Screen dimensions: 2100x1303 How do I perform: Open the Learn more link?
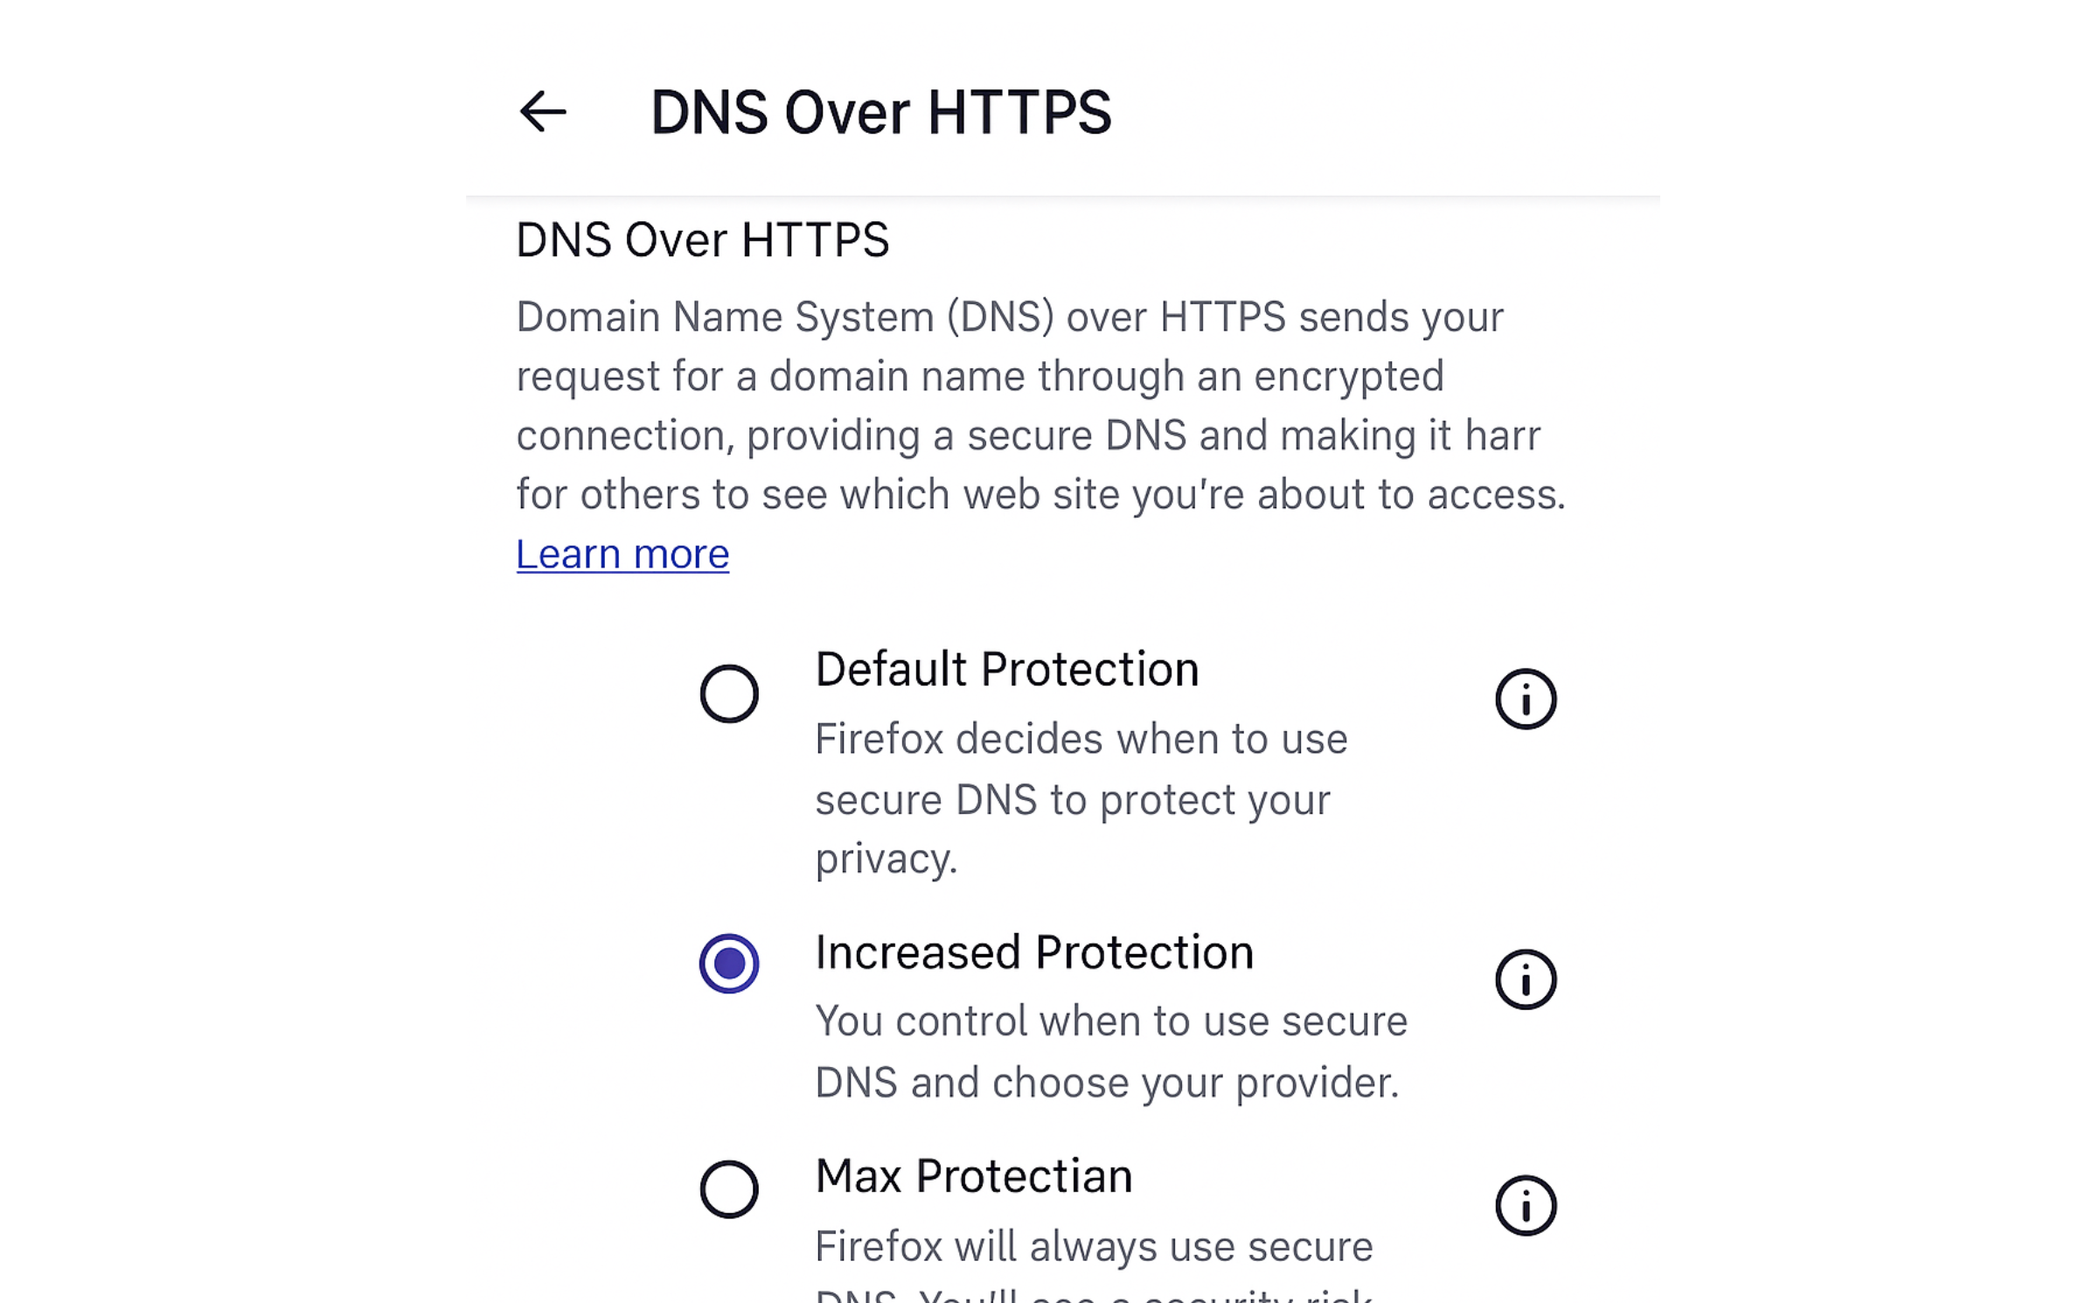pos(622,554)
